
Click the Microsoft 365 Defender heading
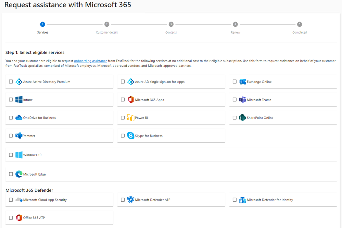29,190
